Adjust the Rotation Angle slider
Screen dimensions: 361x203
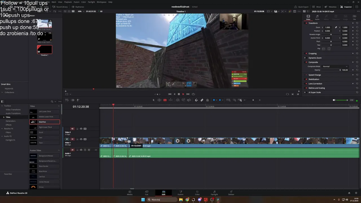pyautogui.click(x=331, y=34)
